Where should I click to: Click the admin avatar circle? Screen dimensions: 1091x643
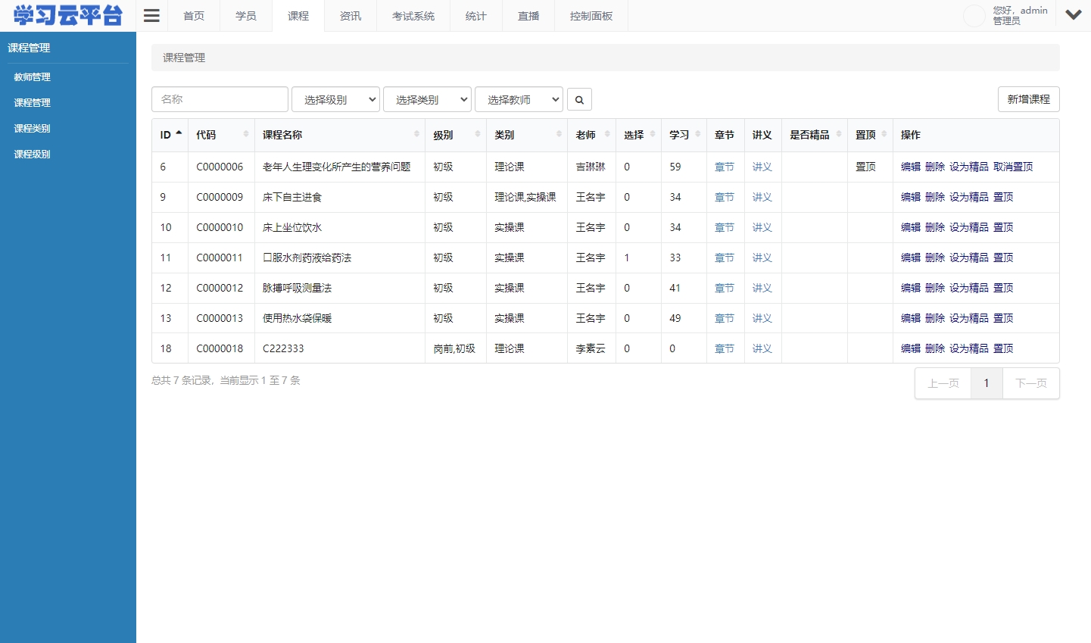pos(974,15)
